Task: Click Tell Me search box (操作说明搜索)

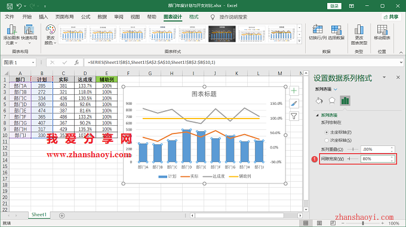Action: click(x=233, y=17)
